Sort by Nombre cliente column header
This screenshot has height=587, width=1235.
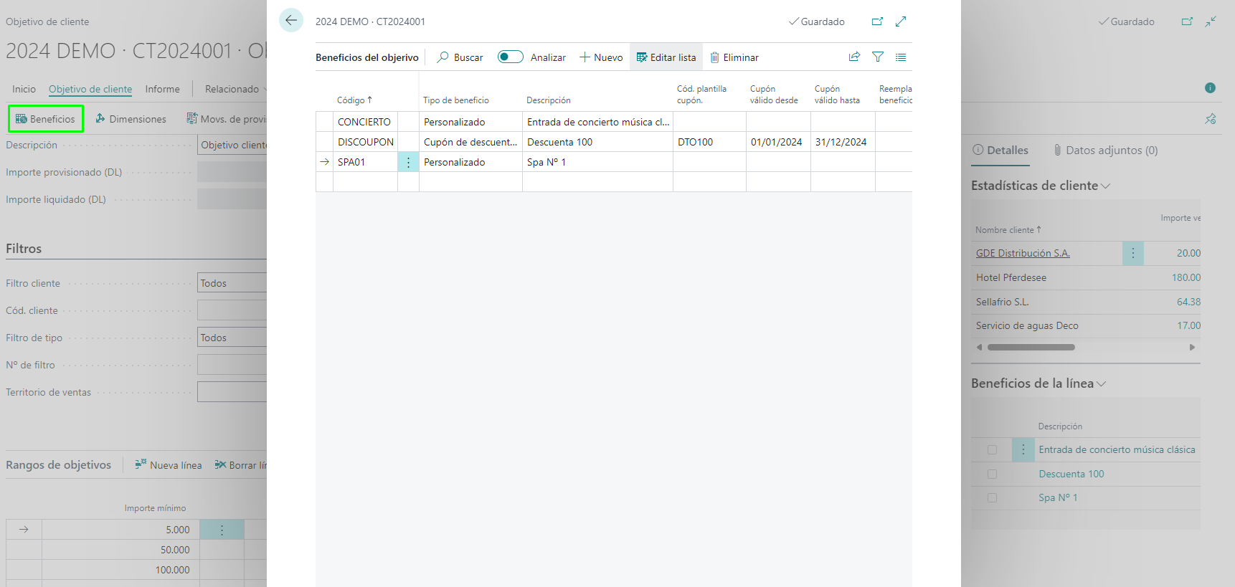[1008, 230]
